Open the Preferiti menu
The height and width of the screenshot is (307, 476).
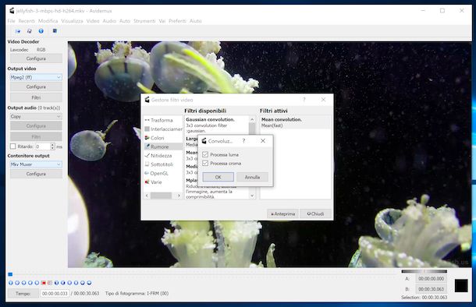(x=177, y=21)
